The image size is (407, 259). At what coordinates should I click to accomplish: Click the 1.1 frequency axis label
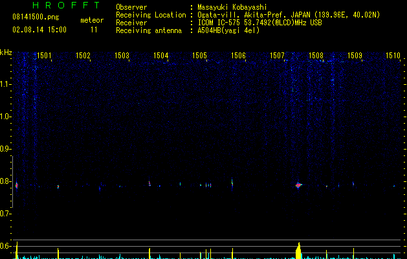[x=5, y=84]
